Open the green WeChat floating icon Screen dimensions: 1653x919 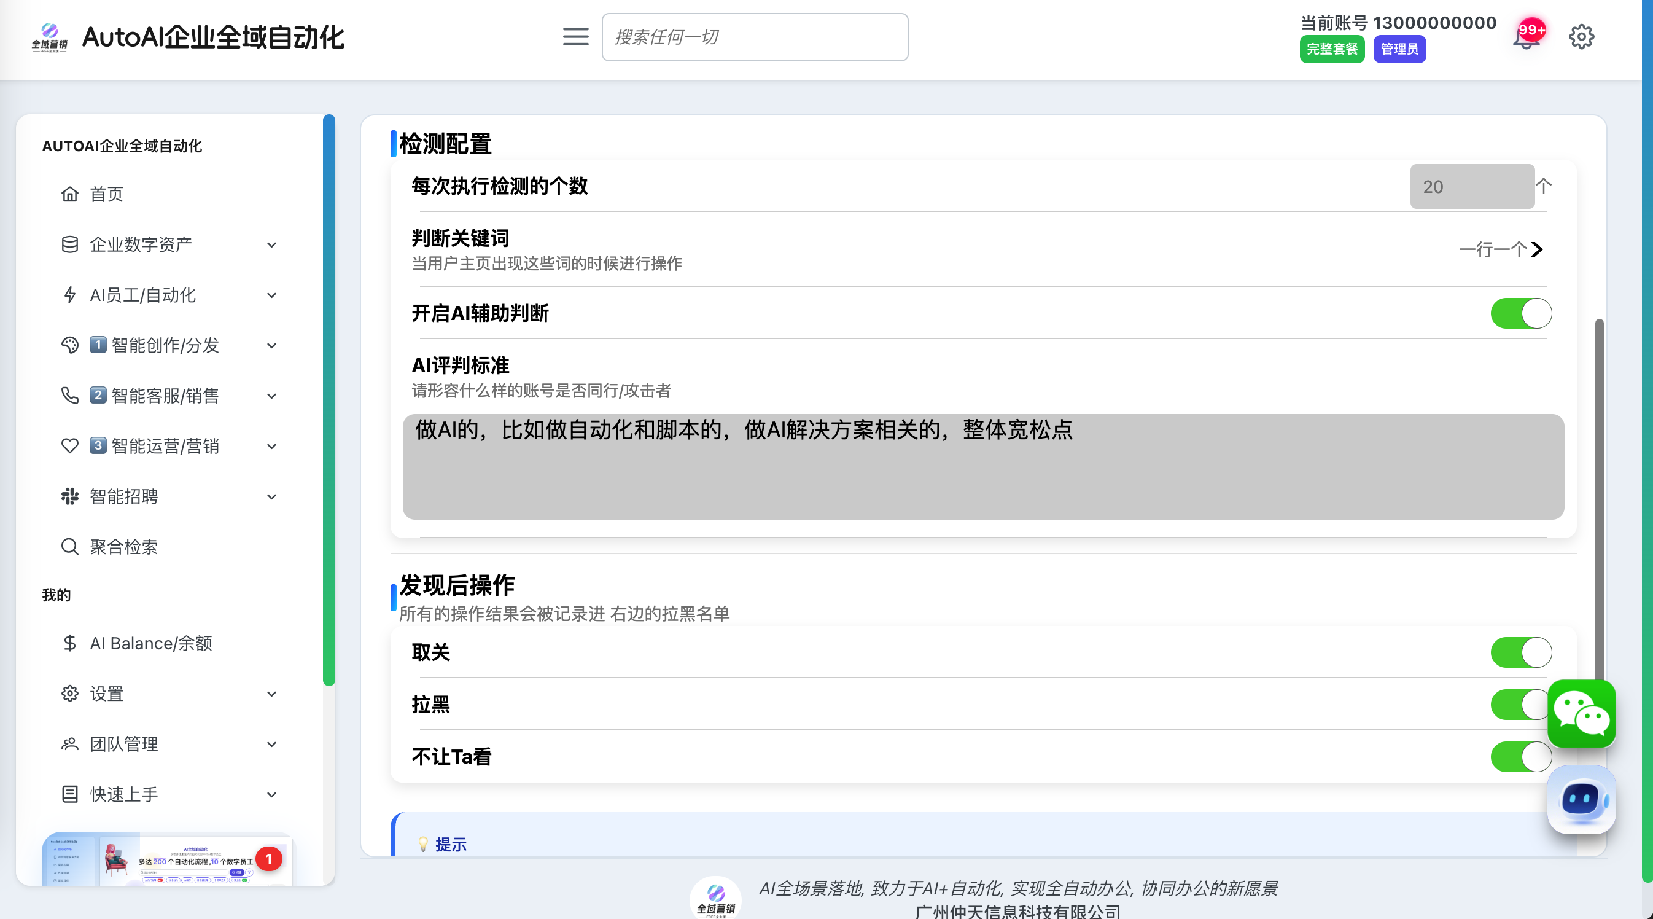1581,714
